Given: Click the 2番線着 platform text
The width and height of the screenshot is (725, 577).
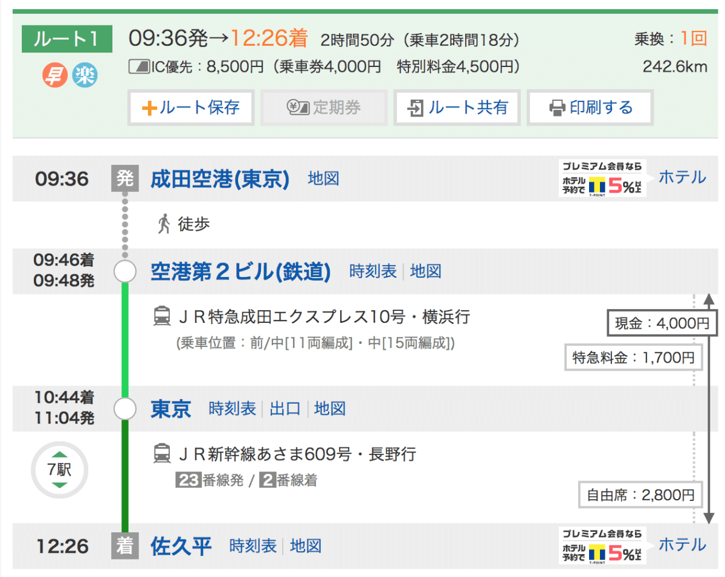Looking at the screenshot, I should click(x=289, y=481).
